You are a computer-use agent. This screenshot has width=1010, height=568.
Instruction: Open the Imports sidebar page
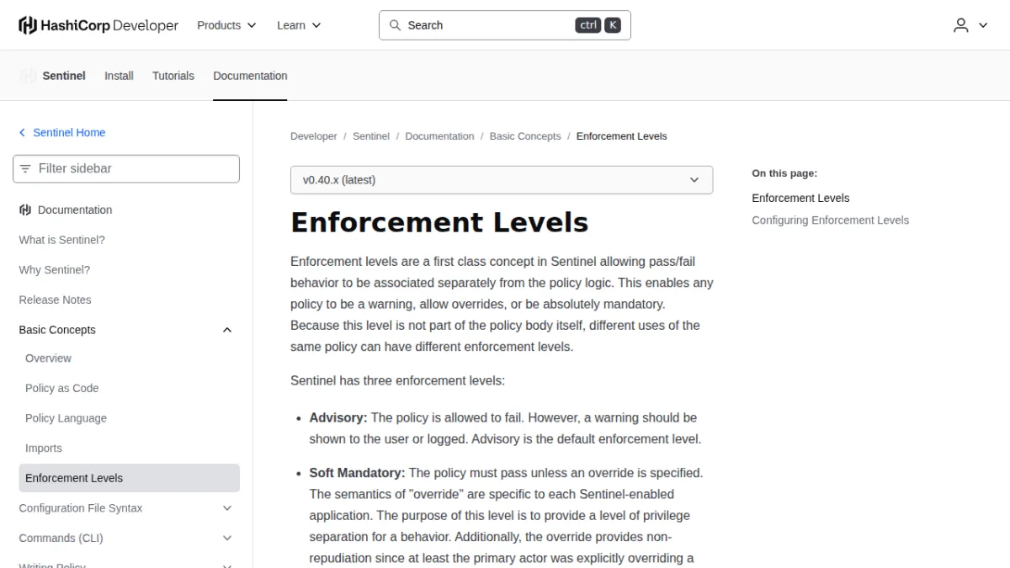[x=44, y=449]
